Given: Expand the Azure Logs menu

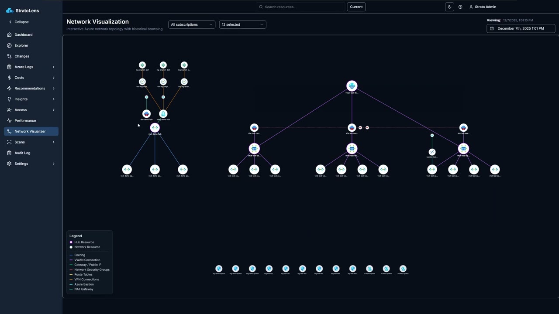Looking at the screenshot, I should click(31, 67).
